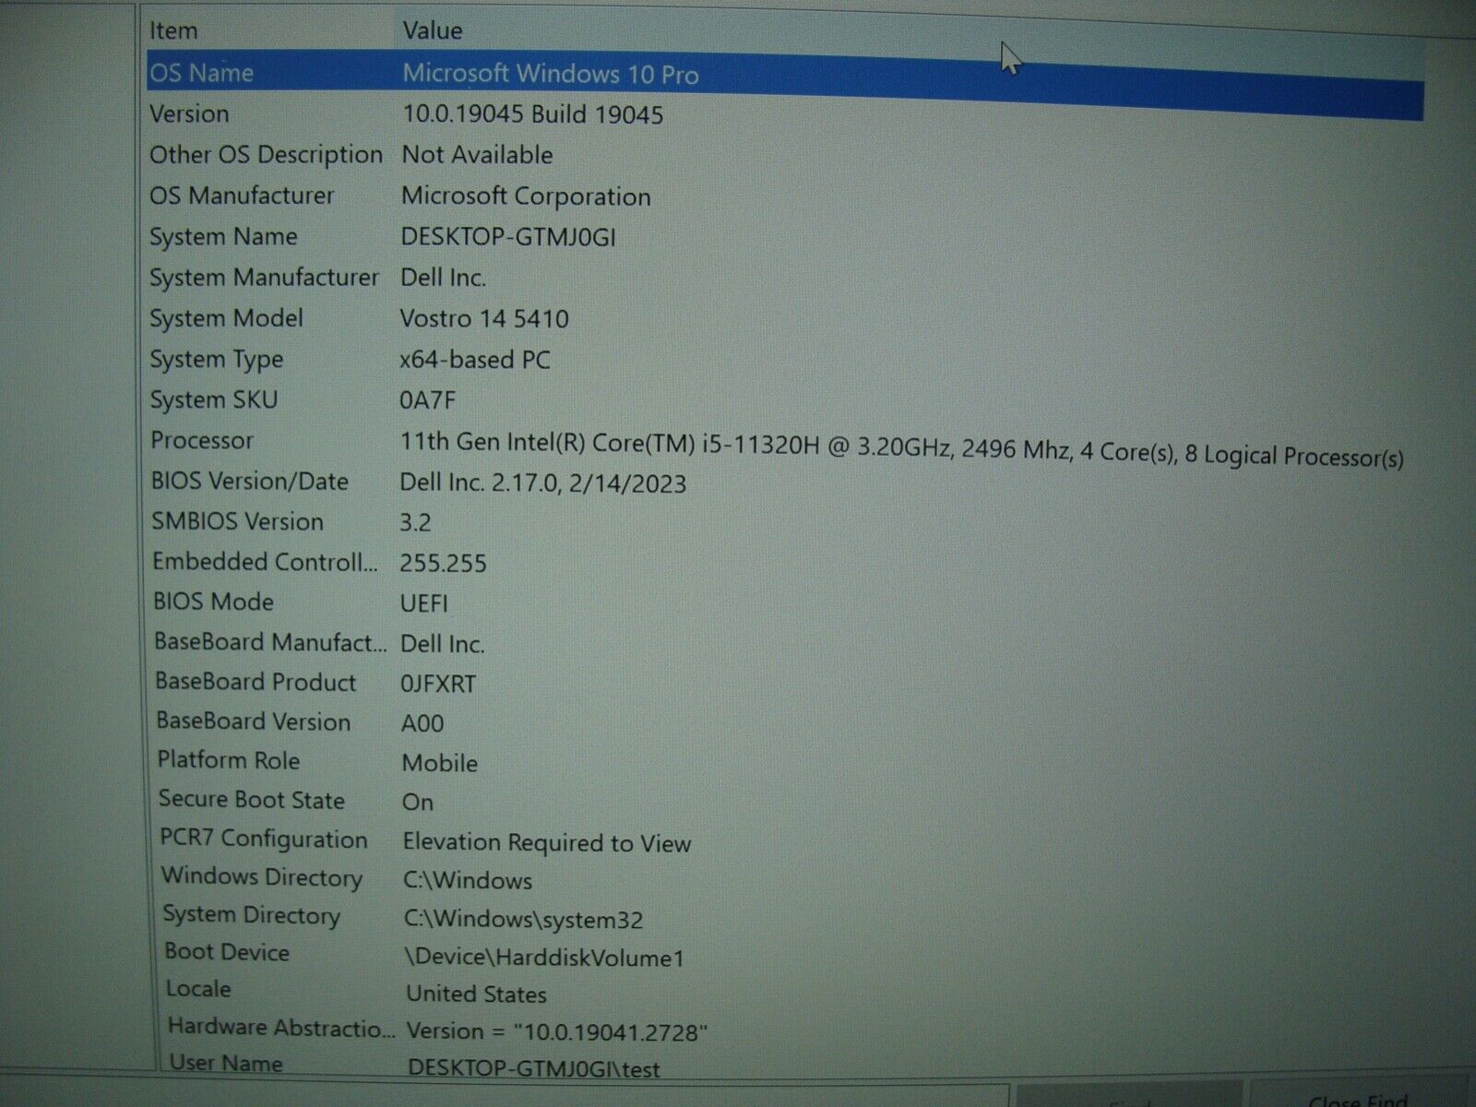The height and width of the screenshot is (1107, 1476).
Task: Click DESKTOP-GTMJ0GI in System Name row
Action: 507,237
